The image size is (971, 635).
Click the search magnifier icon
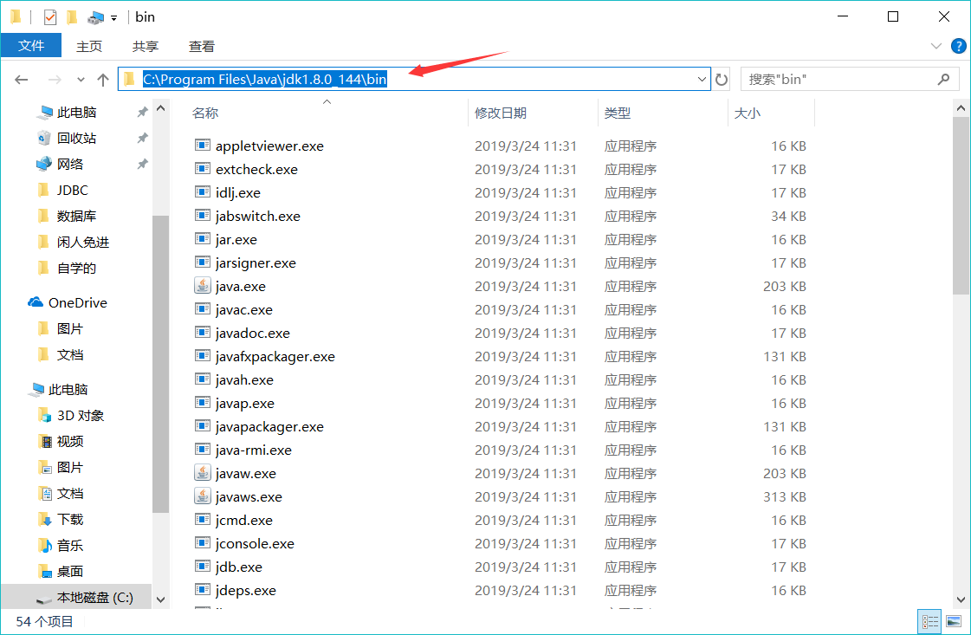943,80
